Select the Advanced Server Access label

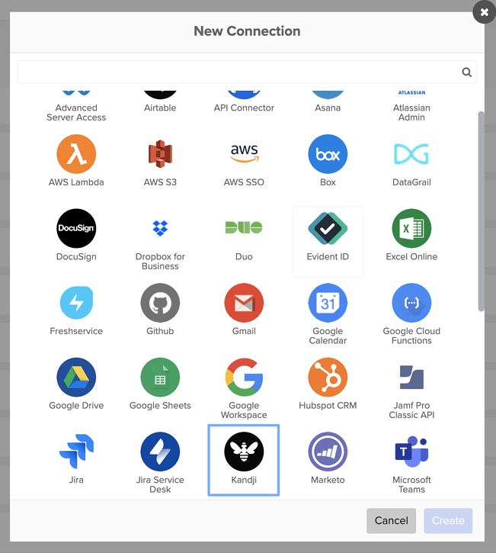point(76,112)
